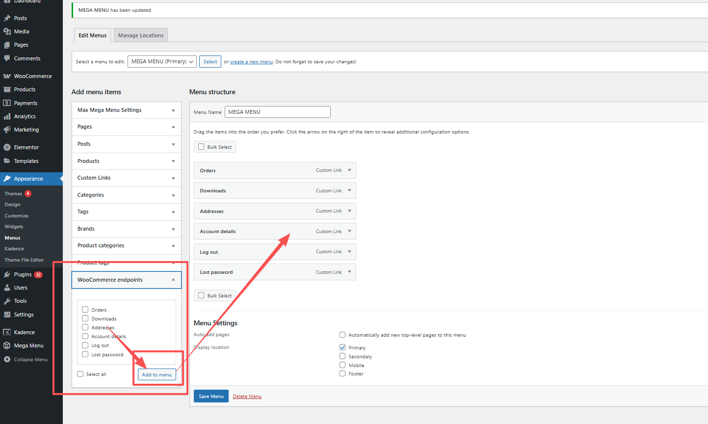
Task: Click the Plugins icon in sidebar
Action: click(x=7, y=274)
